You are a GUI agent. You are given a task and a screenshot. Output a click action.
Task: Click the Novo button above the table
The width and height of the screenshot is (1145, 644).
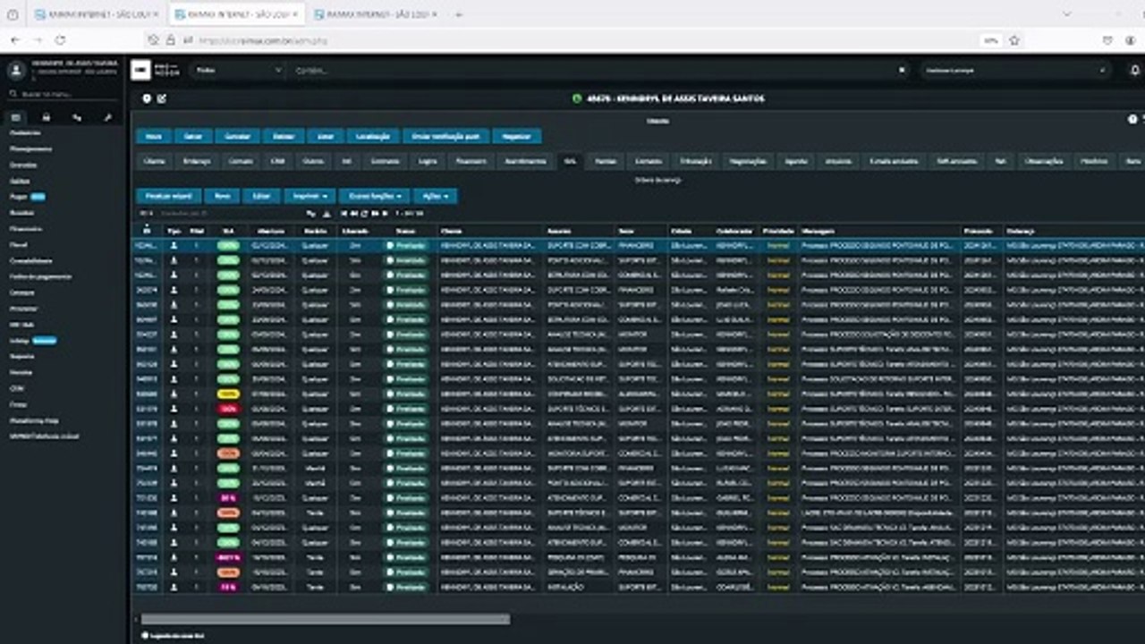click(x=222, y=195)
